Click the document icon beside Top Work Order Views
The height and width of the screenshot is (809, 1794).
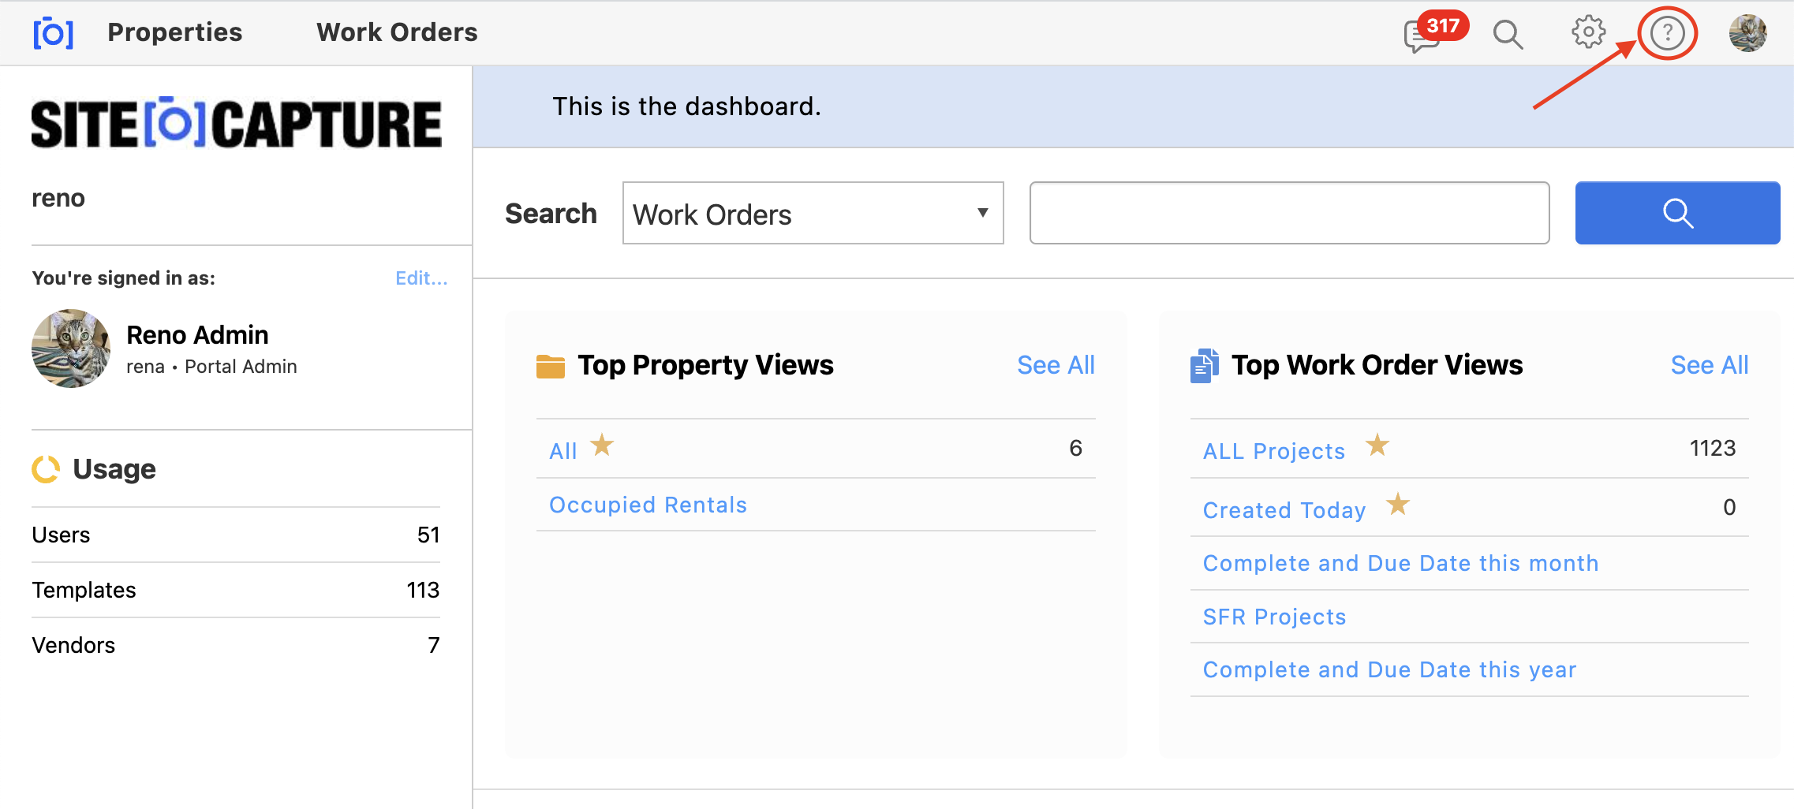[1204, 366]
